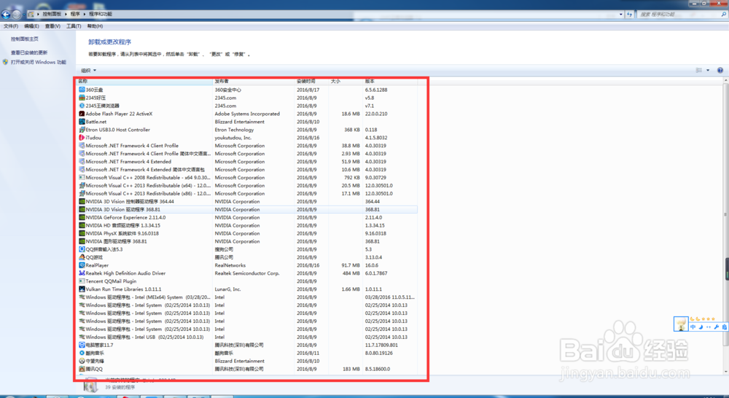Click the 酷狗音乐 program icon
This screenshot has height=398, width=729.
click(82, 353)
